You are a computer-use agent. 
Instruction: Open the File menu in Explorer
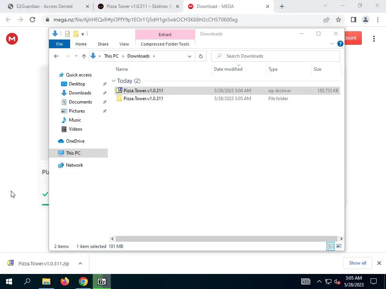click(x=60, y=44)
